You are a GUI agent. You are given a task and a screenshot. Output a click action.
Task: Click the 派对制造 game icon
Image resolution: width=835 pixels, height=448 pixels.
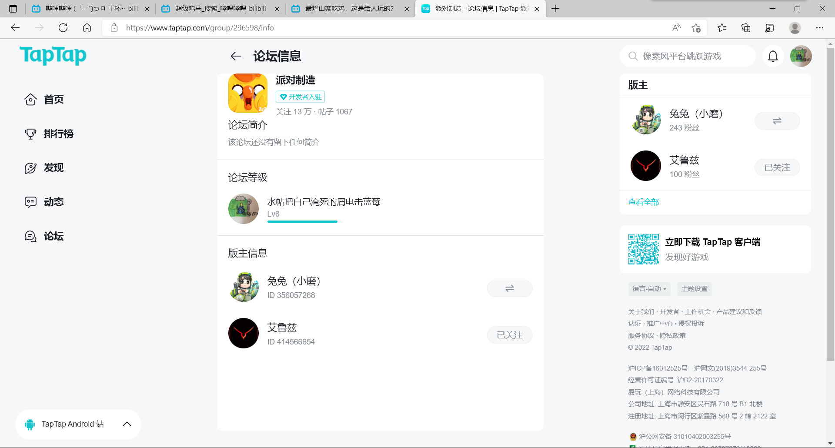[248, 93]
